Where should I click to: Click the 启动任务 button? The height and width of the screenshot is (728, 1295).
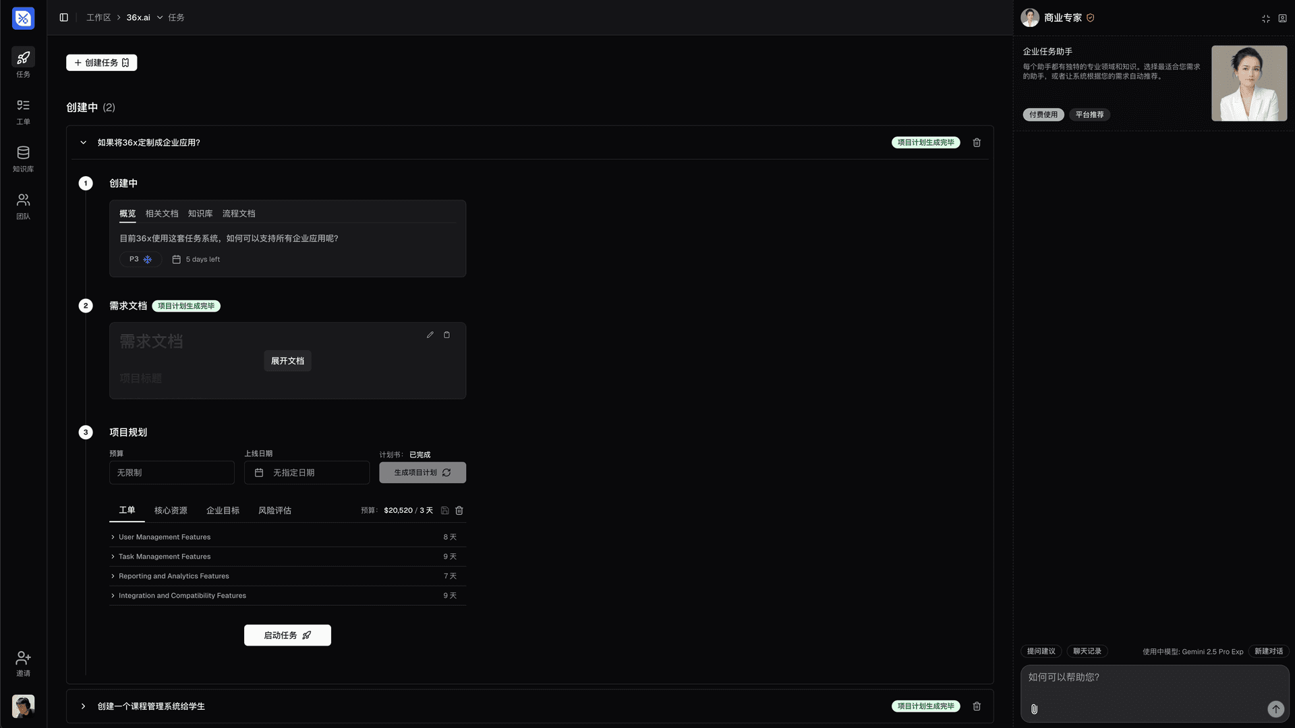(287, 635)
